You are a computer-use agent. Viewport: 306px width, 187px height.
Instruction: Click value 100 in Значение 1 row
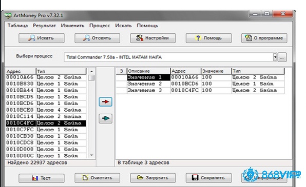[x=216, y=77]
